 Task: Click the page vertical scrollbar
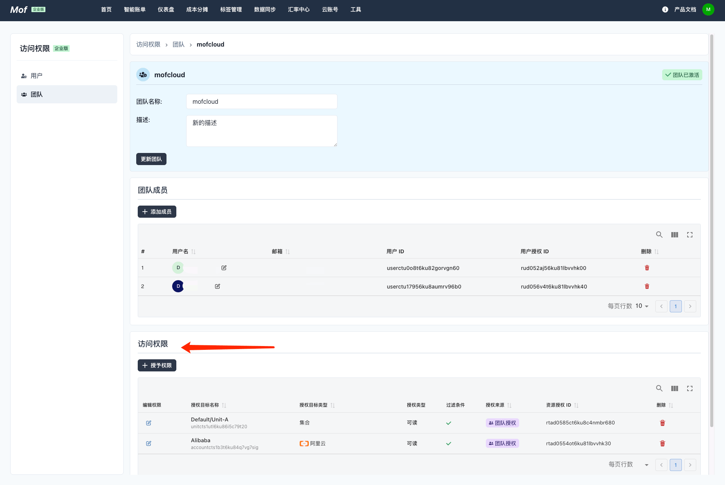pyautogui.click(x=712, y=231)
